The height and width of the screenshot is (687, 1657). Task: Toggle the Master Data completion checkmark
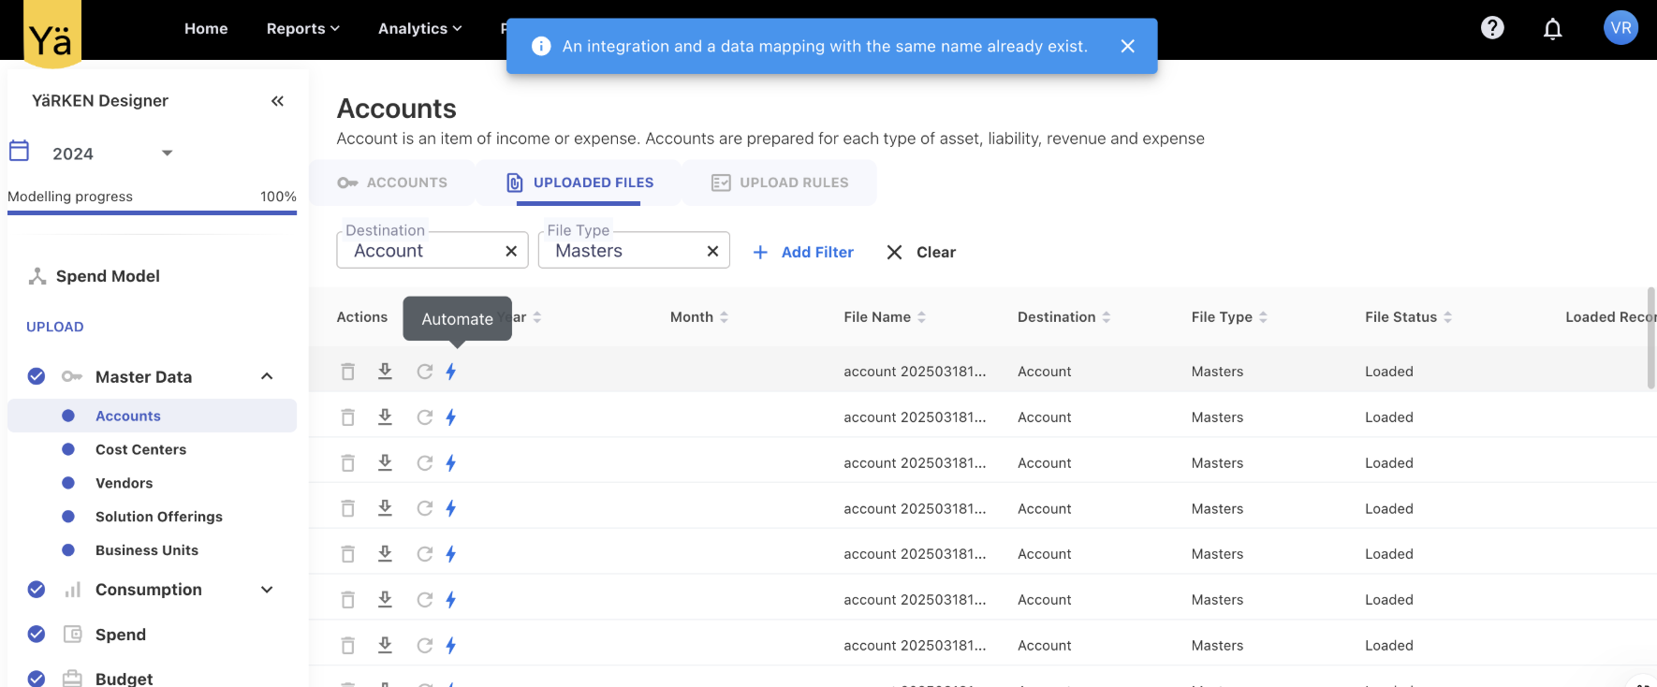click(x=37, y=376)
